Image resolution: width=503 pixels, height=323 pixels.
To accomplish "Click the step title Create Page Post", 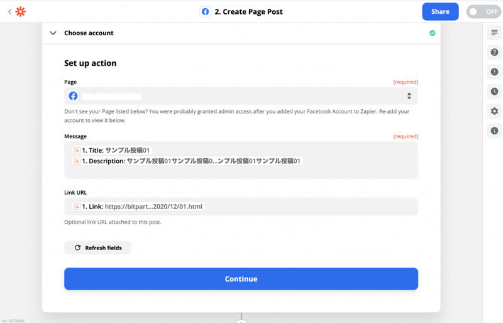I will pos(248,11).
